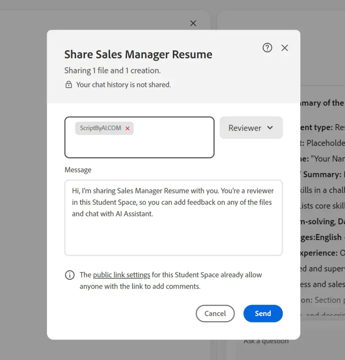Click the Share Sales Manager Resume title
Viewport: 345px width, 360px height.
pyautogui.click(x=138, y=54)
